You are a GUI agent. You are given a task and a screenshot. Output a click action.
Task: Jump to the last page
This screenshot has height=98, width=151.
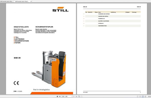point(76,96)
